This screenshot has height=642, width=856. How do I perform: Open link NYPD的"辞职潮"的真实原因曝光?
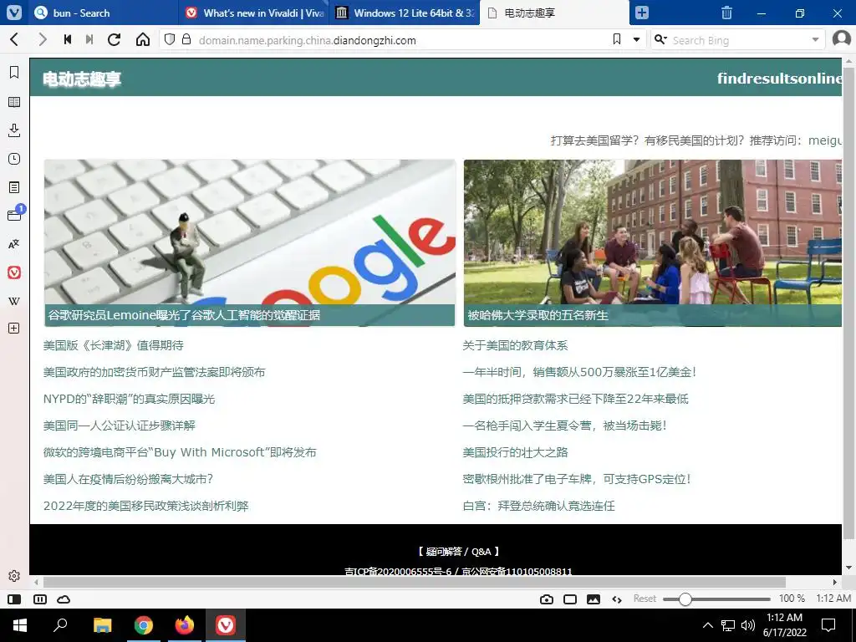(x=129, y=399)
